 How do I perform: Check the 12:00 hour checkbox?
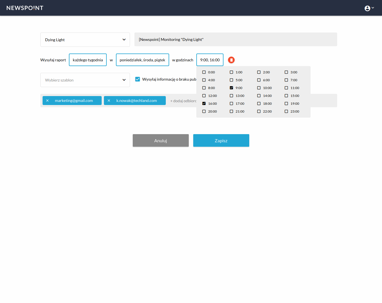point(204,96)
